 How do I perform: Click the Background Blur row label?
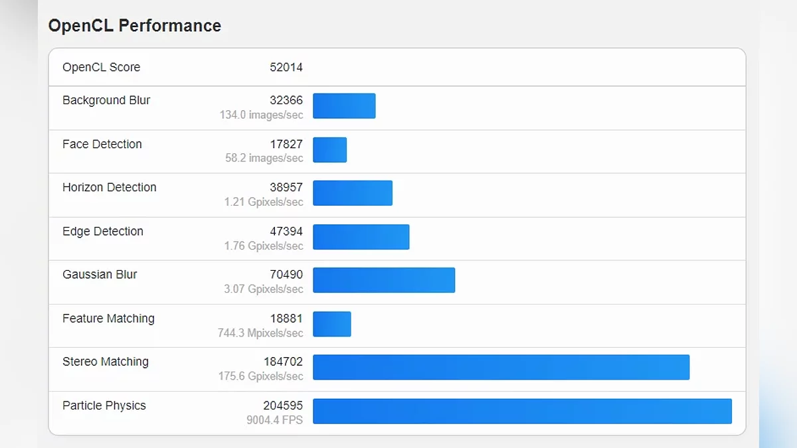[106, 100]
